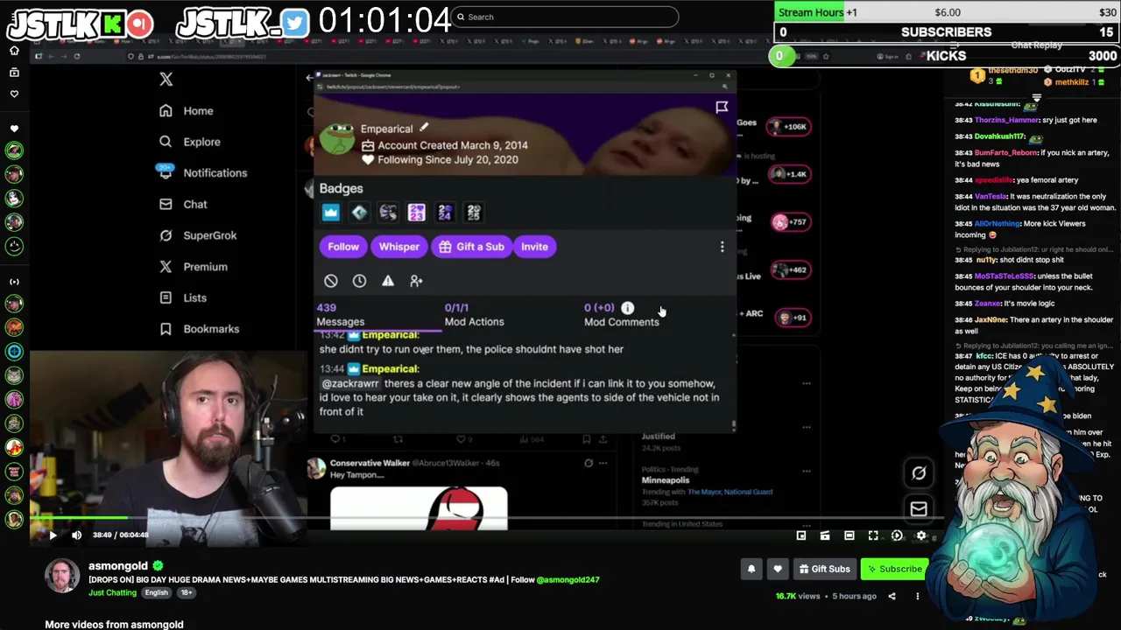This screenshot has width=1121, height=630.
Task: Click the green Subscribe button
Action: 893,569
